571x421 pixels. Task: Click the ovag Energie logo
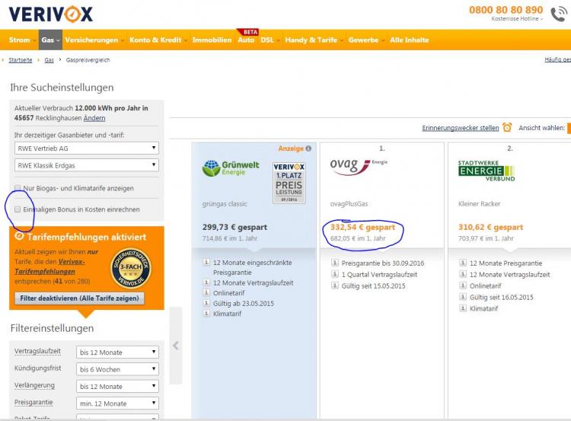pyautogui.click(x=359, y=166)
